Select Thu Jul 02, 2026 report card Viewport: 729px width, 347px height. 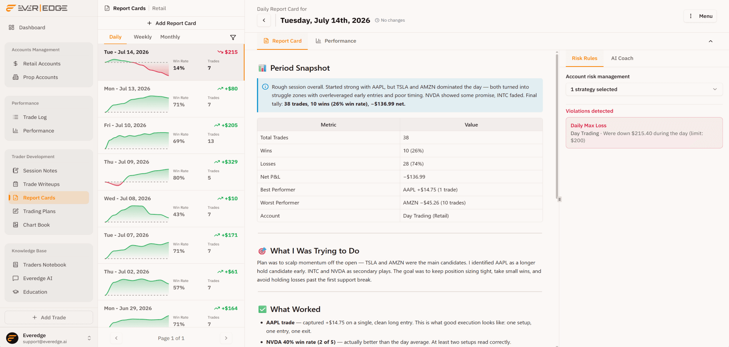[x=171, y=282]
